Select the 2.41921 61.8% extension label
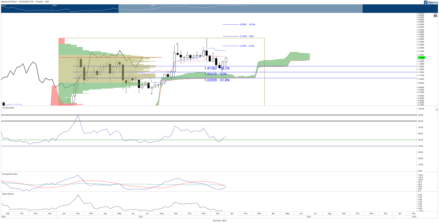This screenshot has width=439, height=224. click(x=247, y=46)
